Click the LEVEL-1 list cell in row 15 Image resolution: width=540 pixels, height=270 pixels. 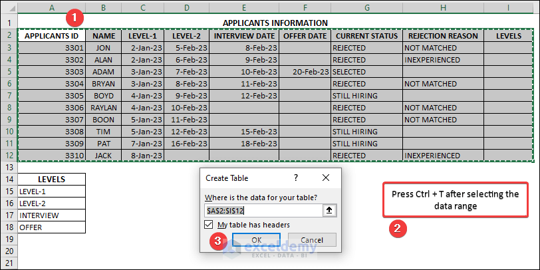click(x=52, y=191)
